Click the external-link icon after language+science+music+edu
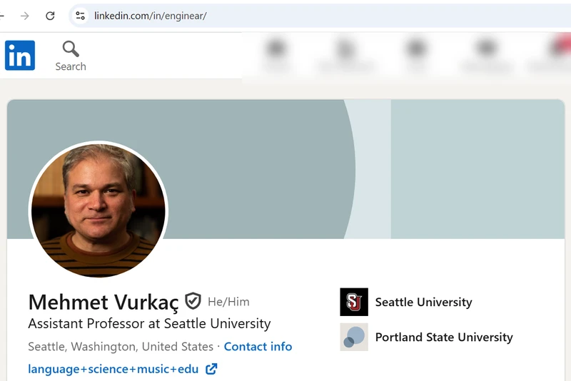The height and width of the screenshot is (381, 571). coord(211,369)
